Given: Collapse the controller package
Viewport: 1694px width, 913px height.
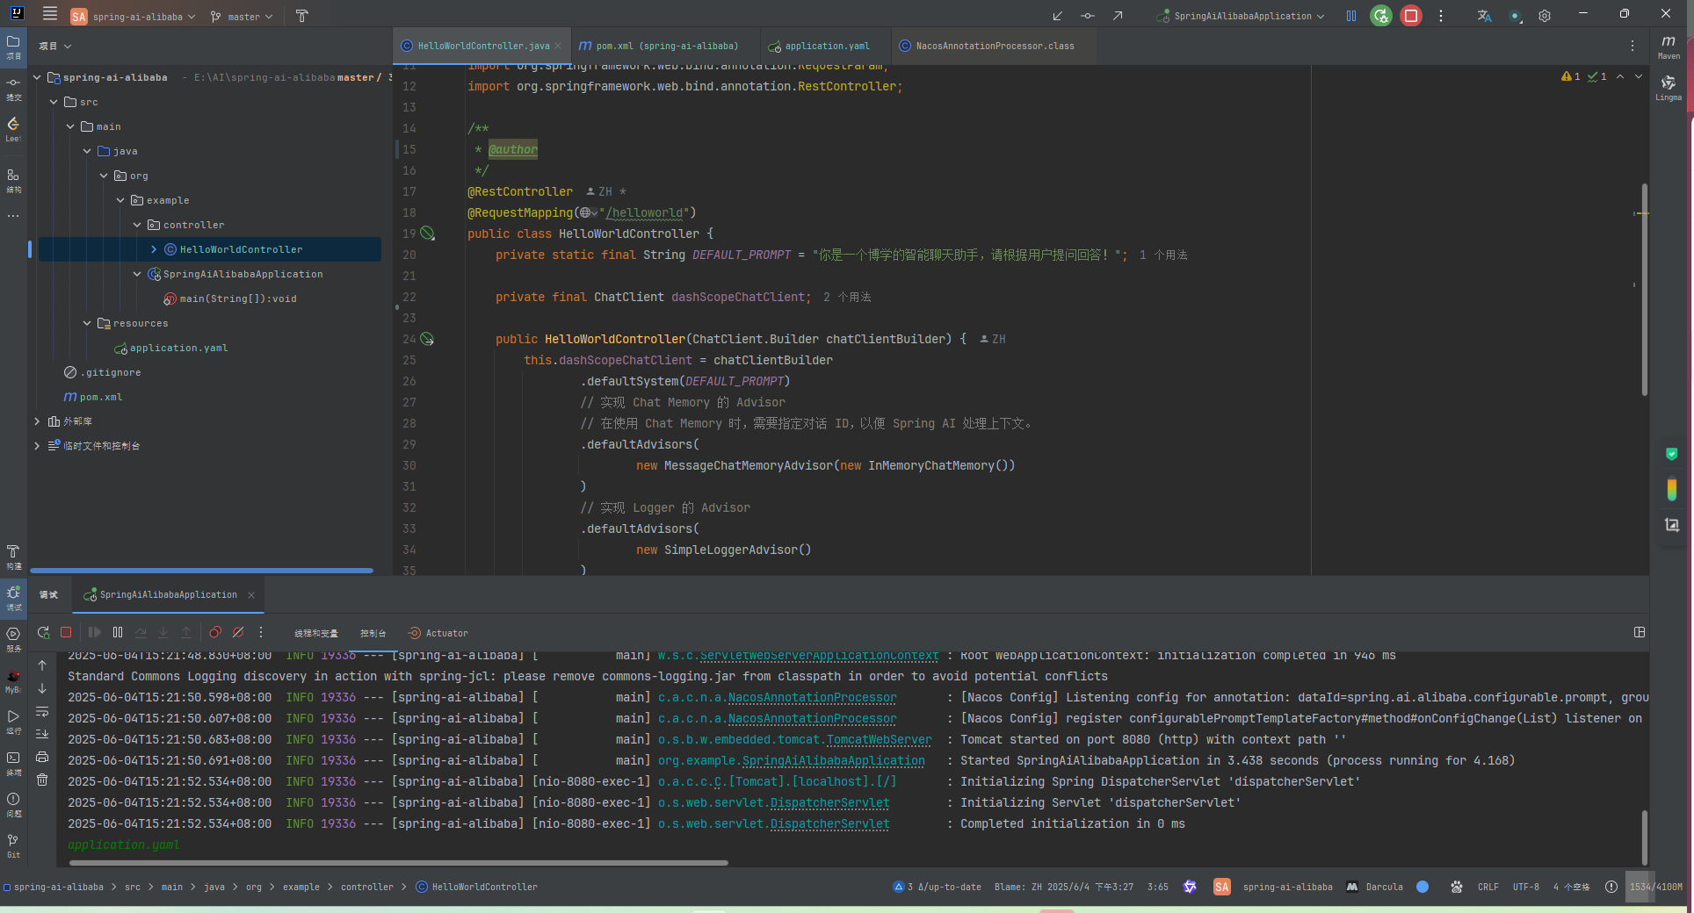Looking at the screenshot, I should [x=137, y=225].
